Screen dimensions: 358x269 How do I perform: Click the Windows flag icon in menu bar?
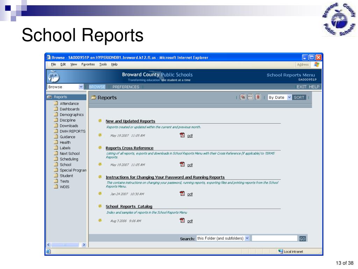(x=316, y=64)
